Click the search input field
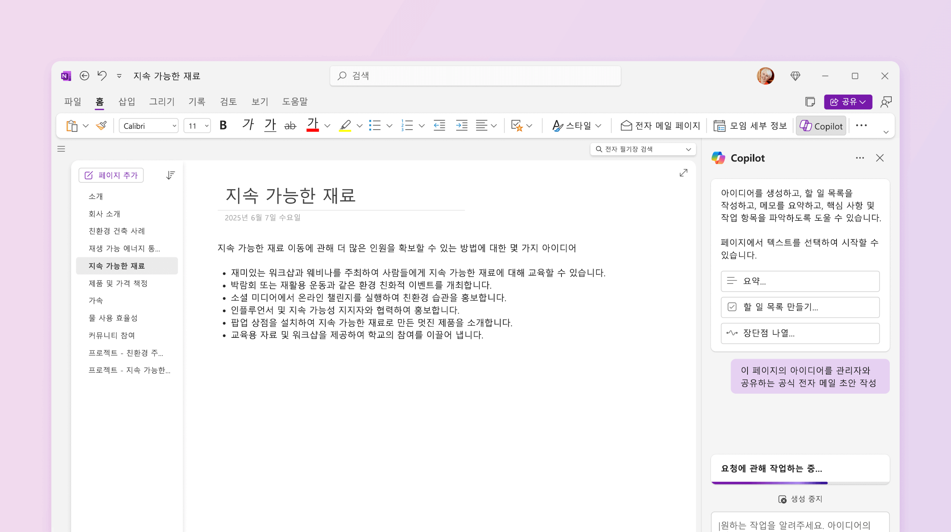This screenshot has height=532, width=951. (475, 76)
